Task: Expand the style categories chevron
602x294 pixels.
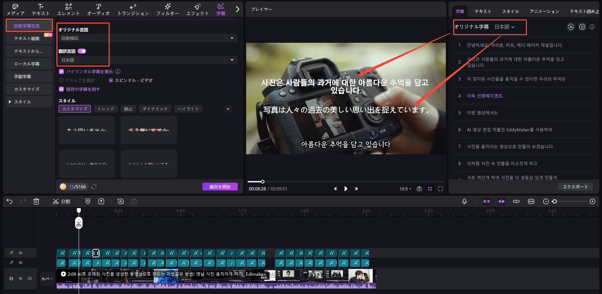Action: 228,109
